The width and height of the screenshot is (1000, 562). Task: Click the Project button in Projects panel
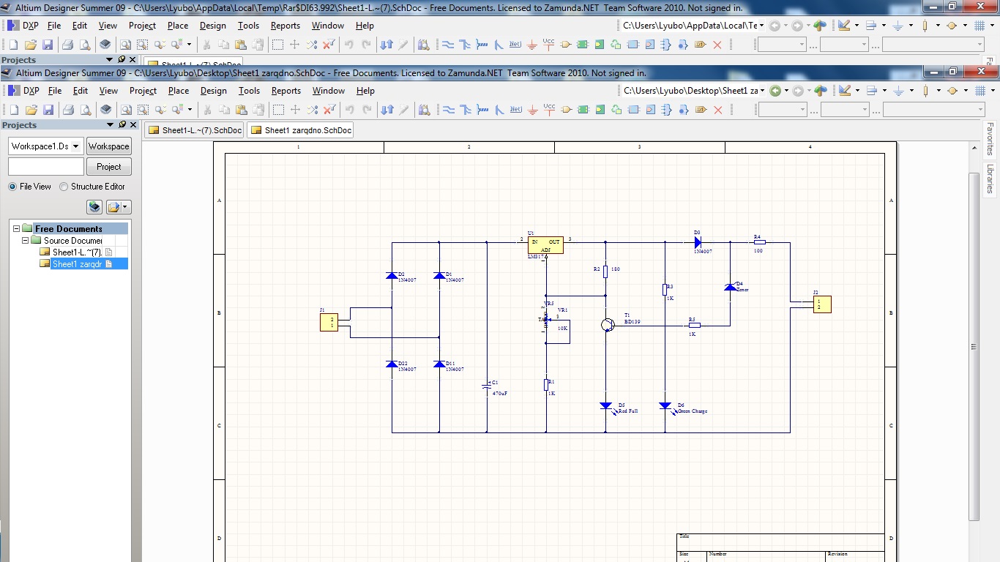108,167
